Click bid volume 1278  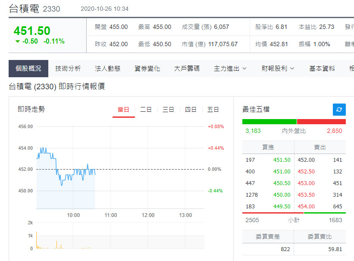coord(251,195)
